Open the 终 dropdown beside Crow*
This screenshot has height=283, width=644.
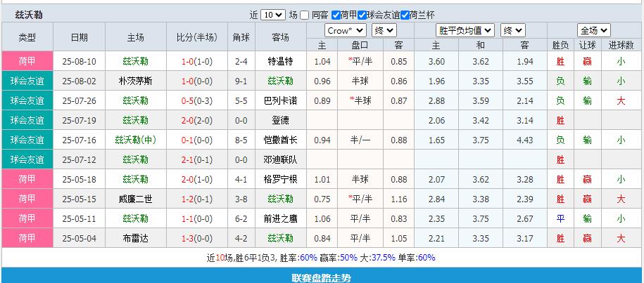click(384, 31)
